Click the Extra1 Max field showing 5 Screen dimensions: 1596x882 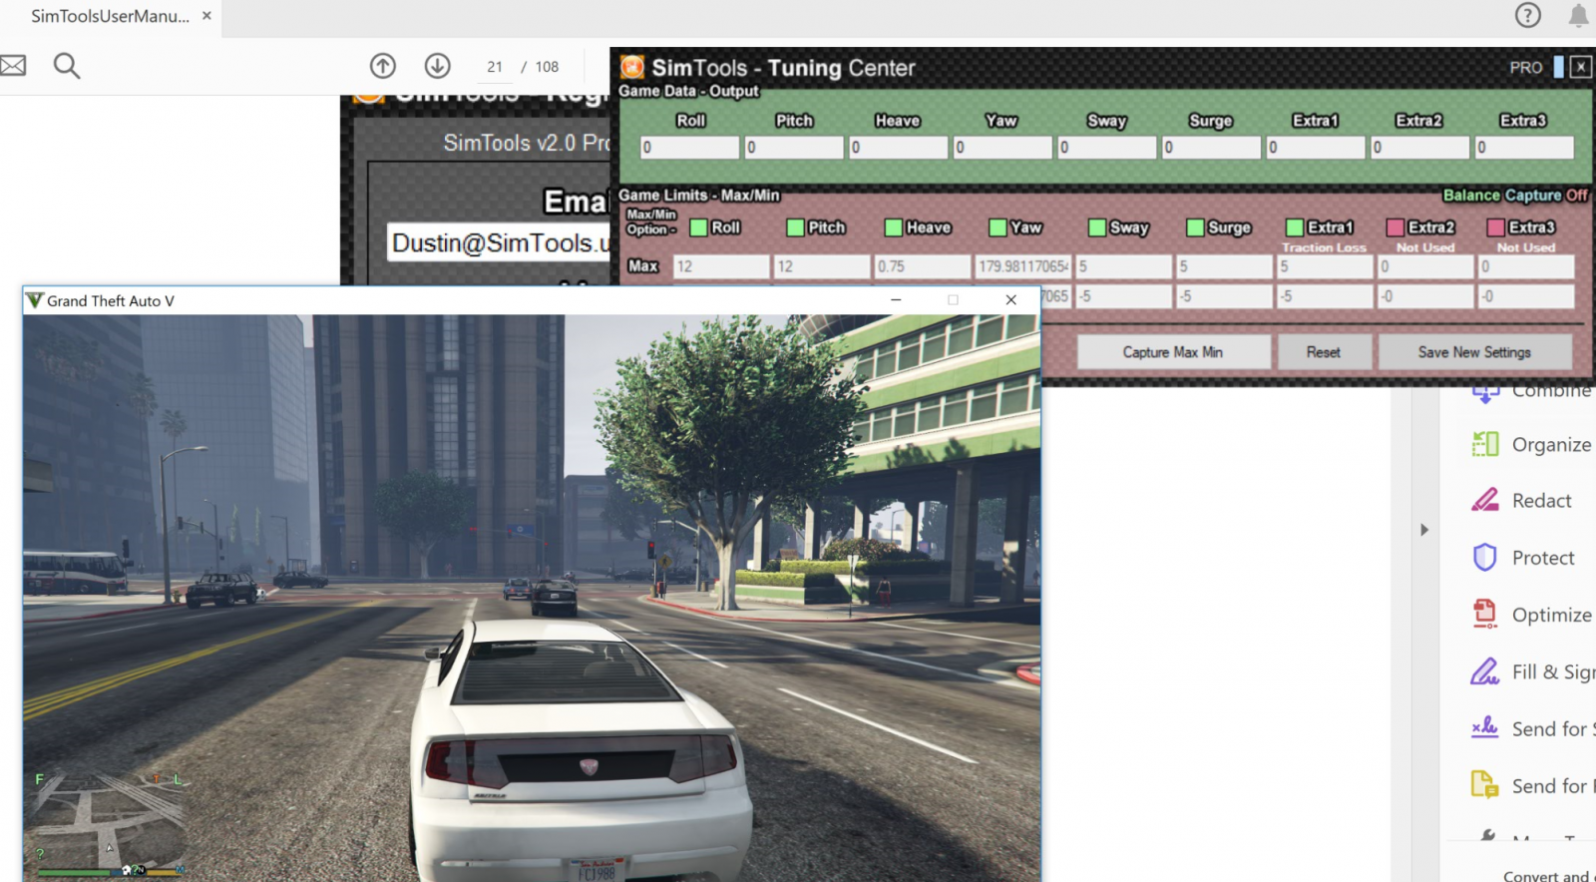point(1326,266)
